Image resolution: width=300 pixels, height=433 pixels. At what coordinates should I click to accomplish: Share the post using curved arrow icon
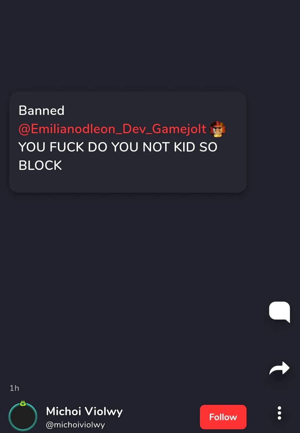(x=279, y=368)
